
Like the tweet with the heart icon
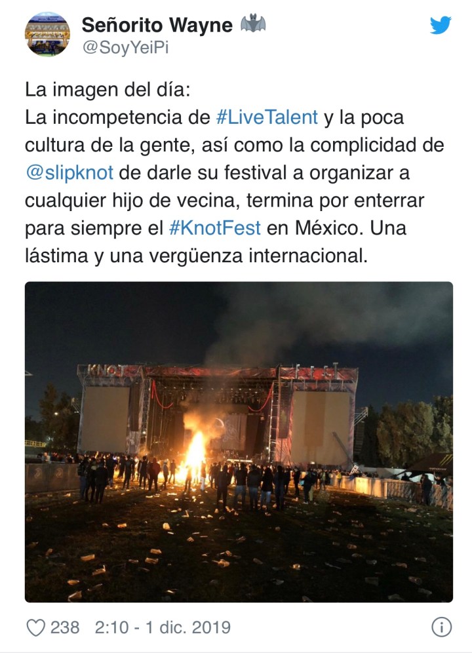[36, 627]
